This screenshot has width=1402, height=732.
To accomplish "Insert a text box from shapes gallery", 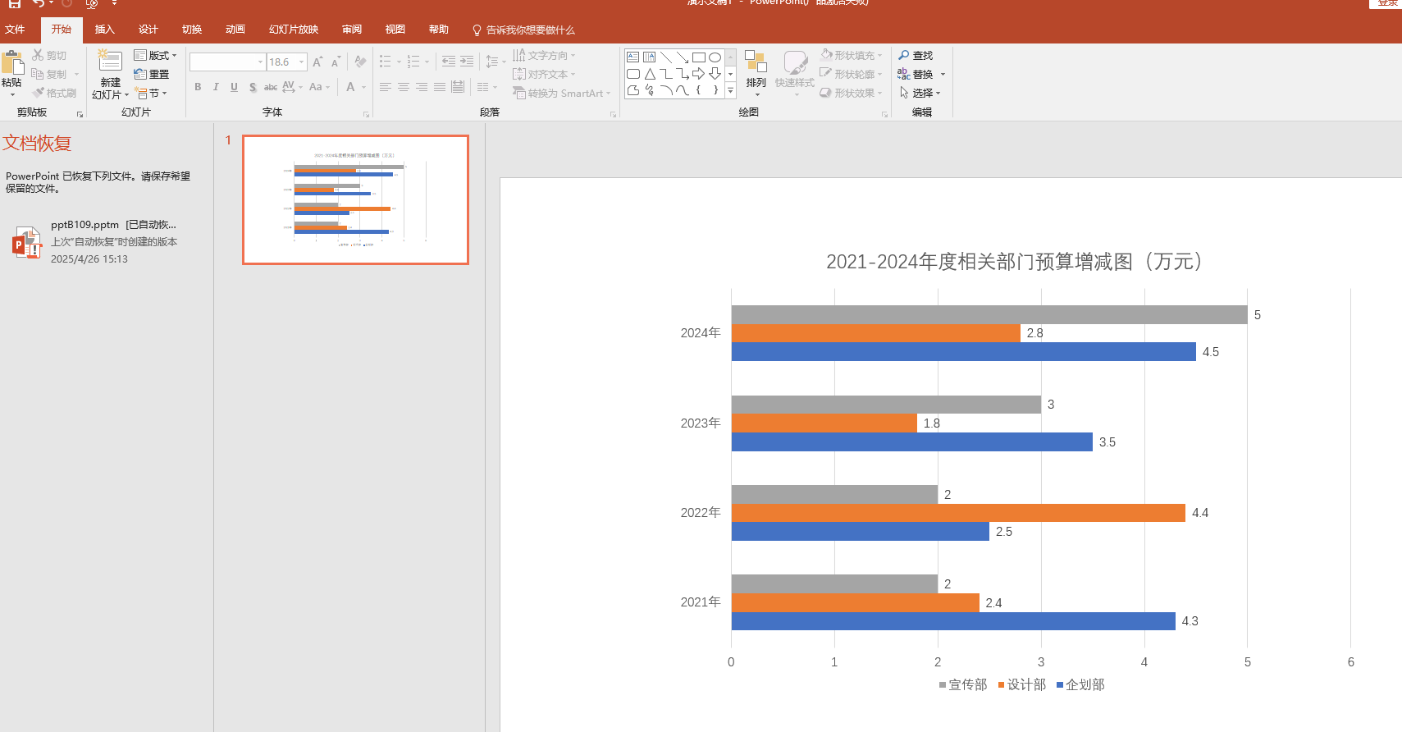I will click(633, 57).
